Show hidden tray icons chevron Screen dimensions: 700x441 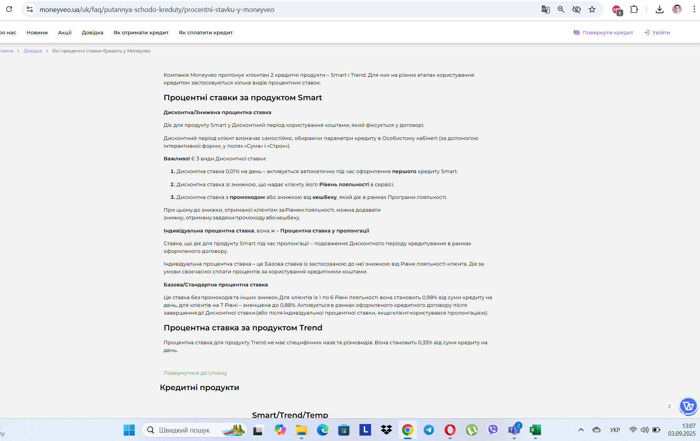pos(581,430)
